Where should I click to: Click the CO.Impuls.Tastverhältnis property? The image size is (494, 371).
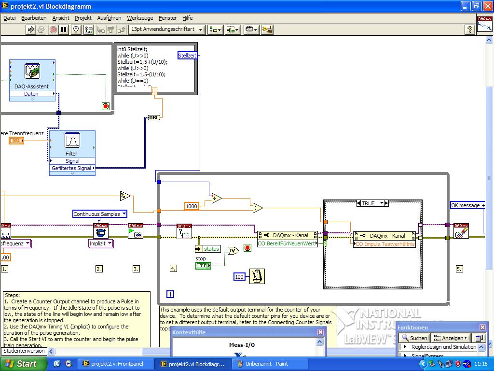tap(384, 244)
